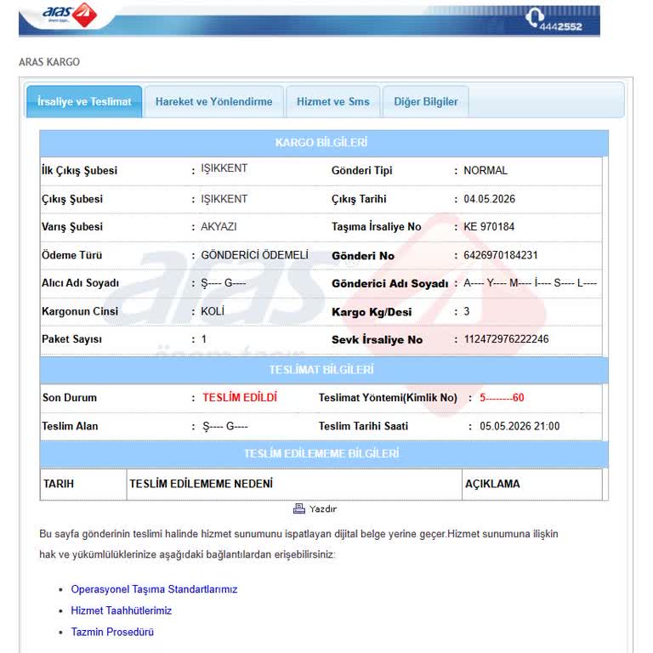Viewport: 653px width, 653px height.
Task: Click the Gönderi Tipi value NORMAL
Action: coord(485,170)
